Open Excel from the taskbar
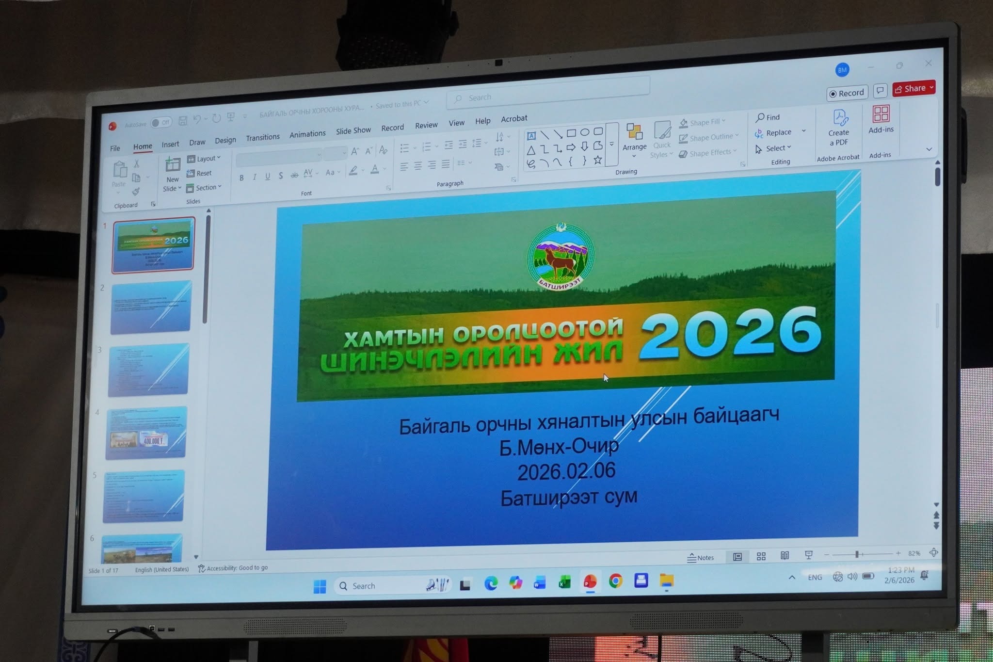This screenshot has width=993, height=662. 564,582
